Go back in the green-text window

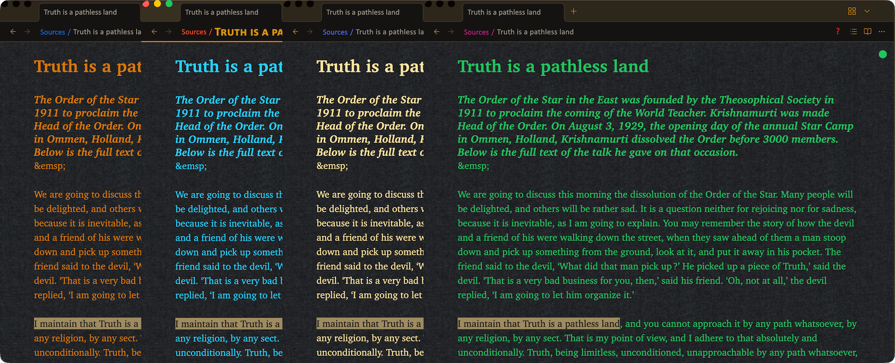(437, 32)
